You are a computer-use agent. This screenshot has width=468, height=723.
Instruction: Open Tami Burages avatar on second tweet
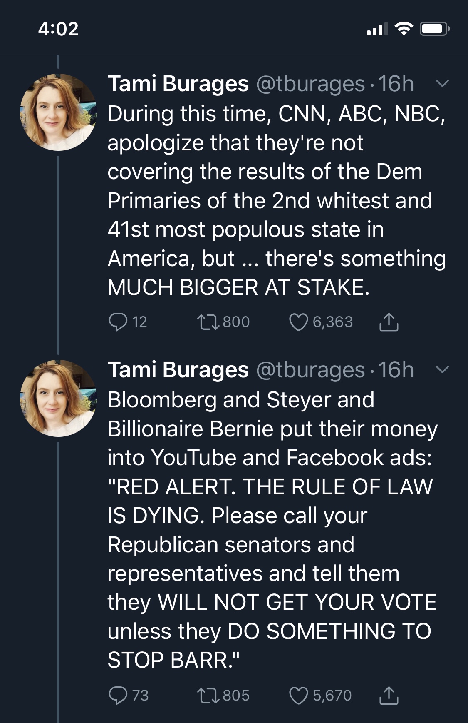click(58, 398)
